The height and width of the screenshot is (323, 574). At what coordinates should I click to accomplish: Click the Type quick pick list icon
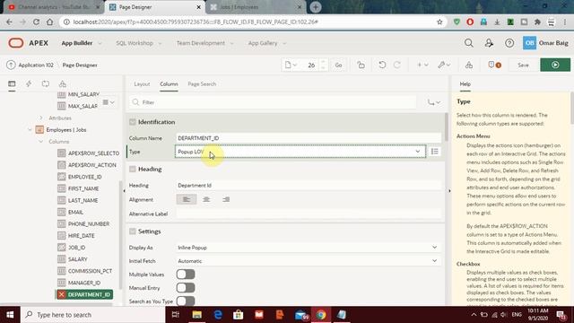point(434,152)
